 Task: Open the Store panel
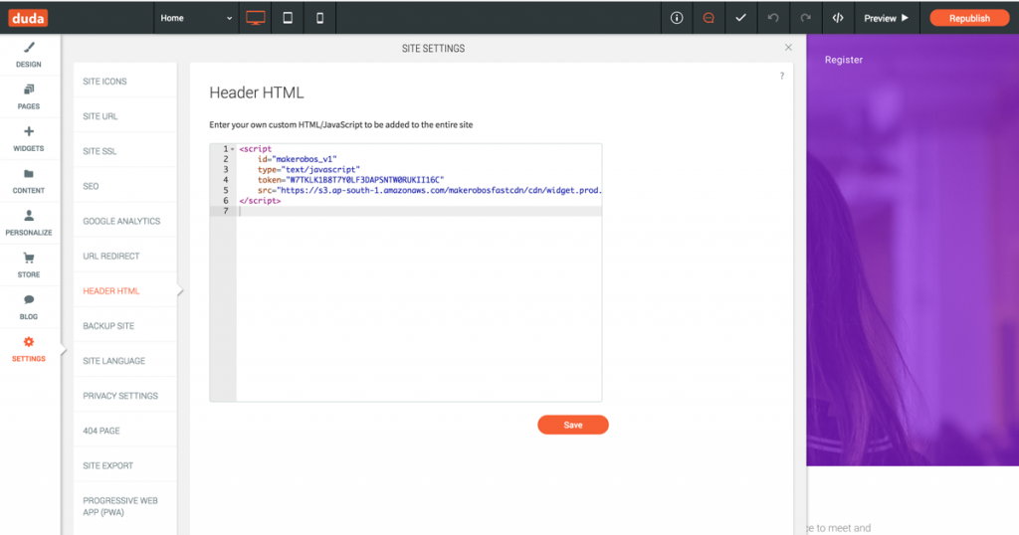[29, 266]
